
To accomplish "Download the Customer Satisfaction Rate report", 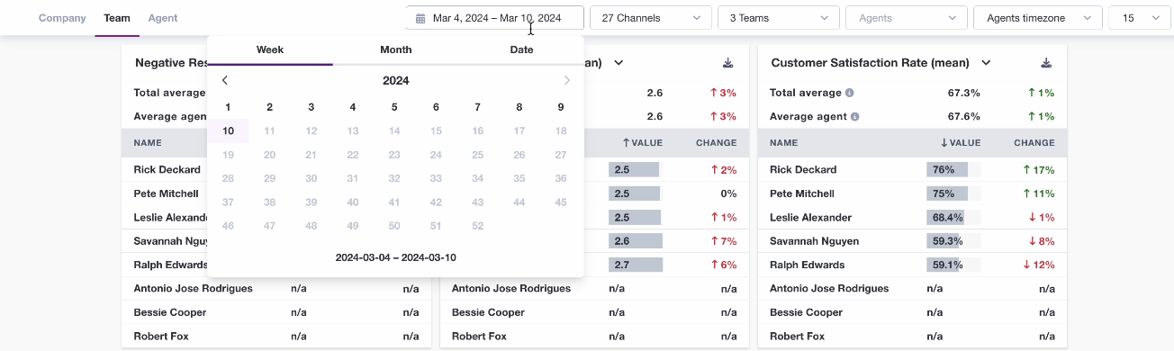I will pos(1046,63).
